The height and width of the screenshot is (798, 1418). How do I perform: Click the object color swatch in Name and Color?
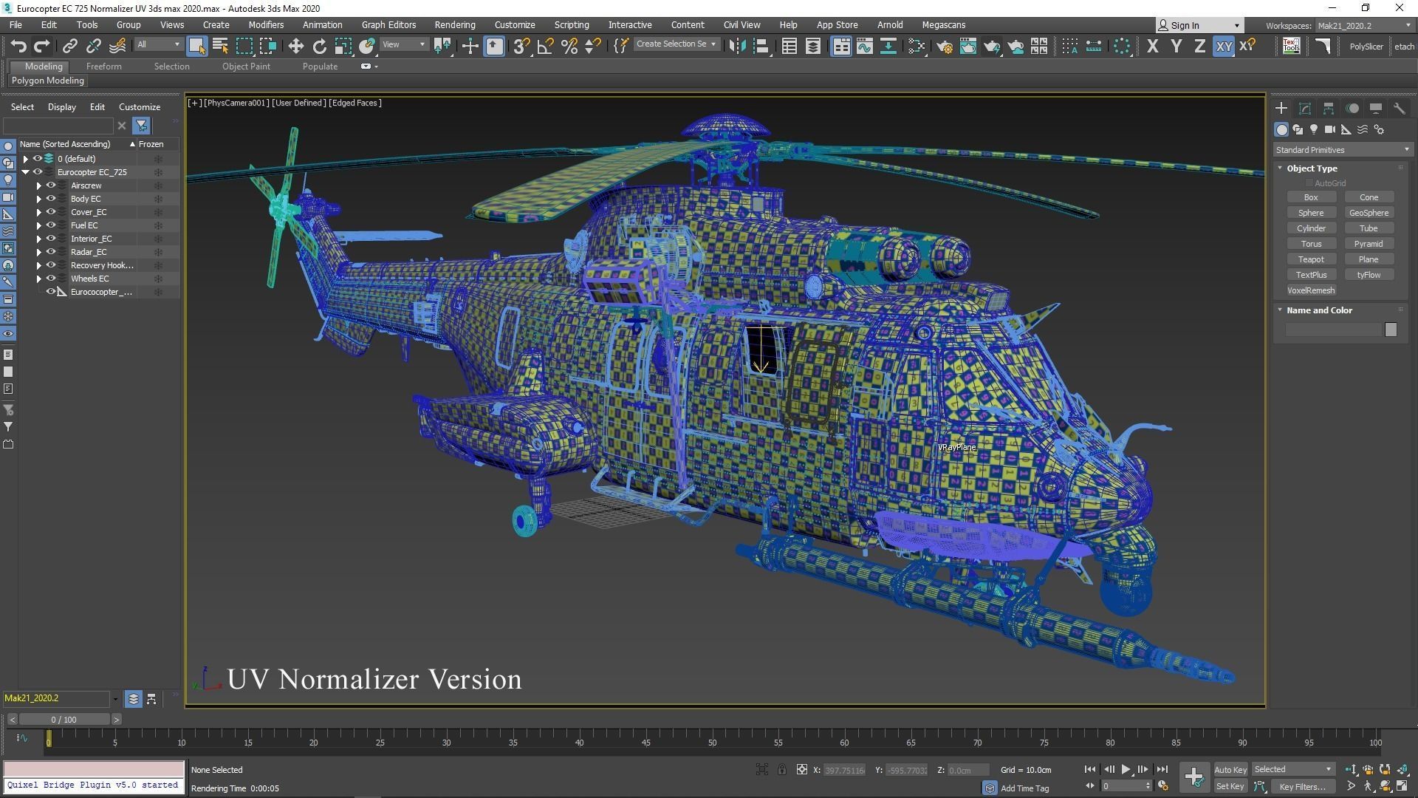click(1391, 330)
